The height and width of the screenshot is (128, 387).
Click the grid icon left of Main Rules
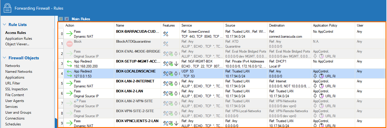61,19
